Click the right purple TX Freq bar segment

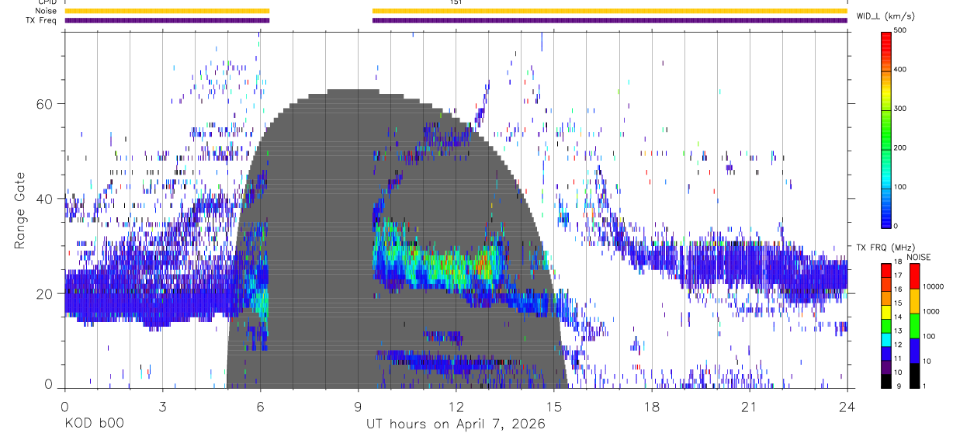610,20
